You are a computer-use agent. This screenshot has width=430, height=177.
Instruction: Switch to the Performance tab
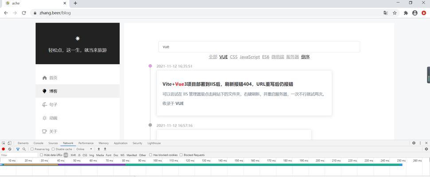86,143
